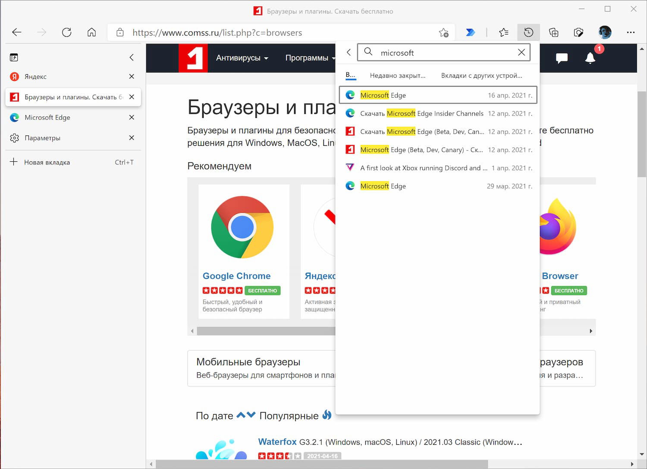647x469 pixels.
Task: Start Web capture using the camera icon
Action: pos(578,32)
